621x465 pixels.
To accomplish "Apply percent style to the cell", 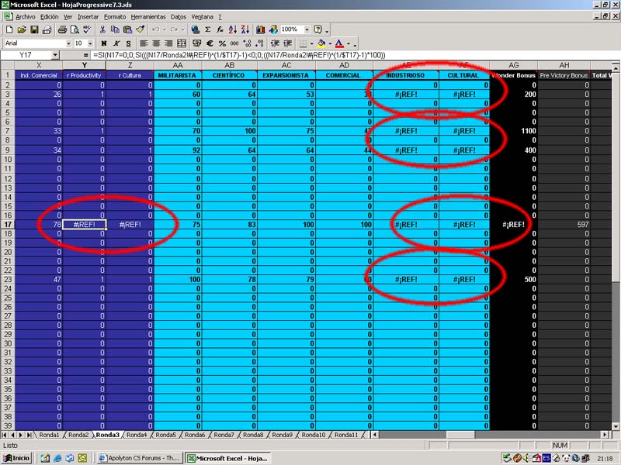I will [x=223, y=43].
